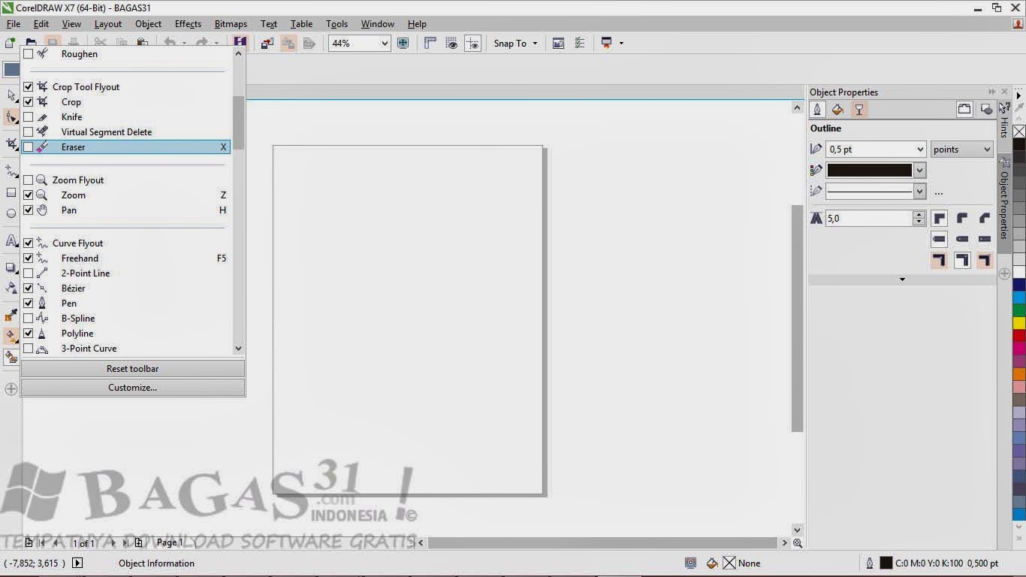The image size is (1026, 577).
Task: Enable the Virtual Segment Delete checkbox
Action: coord(29,132)
